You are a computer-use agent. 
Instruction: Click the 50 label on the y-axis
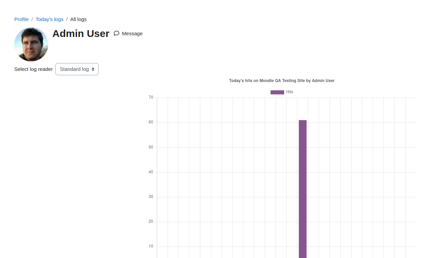151,147
